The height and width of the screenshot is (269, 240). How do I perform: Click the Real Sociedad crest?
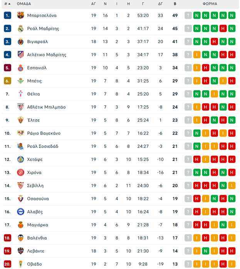pyautogui.click(x=20, y=146)
